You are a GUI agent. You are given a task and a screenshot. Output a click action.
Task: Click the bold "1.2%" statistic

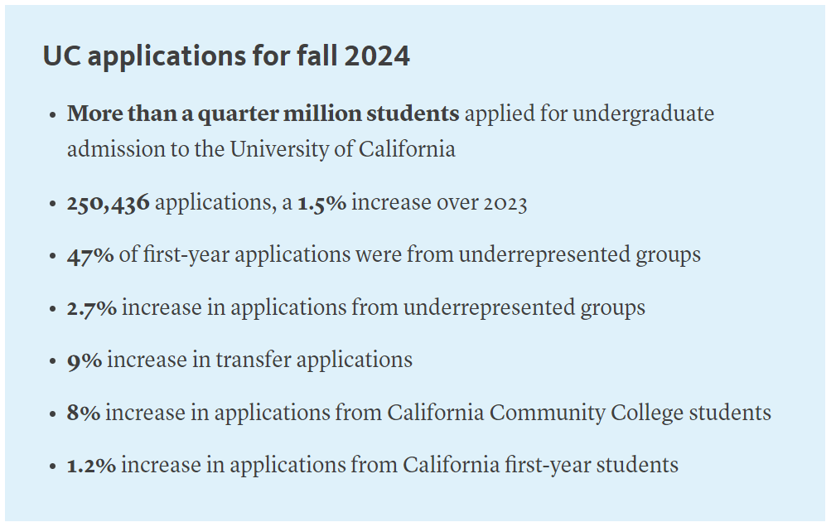pyautogui.click(x=91, y=465)
